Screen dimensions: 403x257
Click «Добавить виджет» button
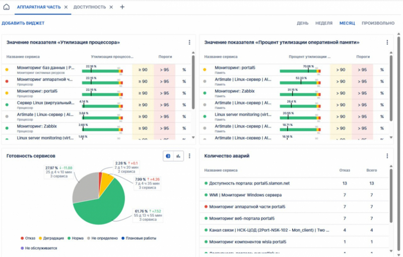coord(23,23)
